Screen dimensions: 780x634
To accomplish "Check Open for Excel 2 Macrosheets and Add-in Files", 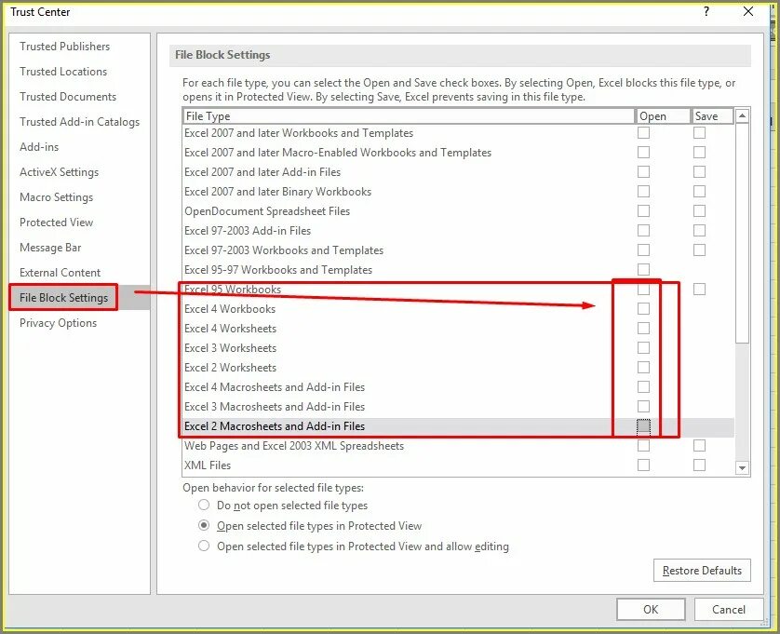I will (643, 426).
